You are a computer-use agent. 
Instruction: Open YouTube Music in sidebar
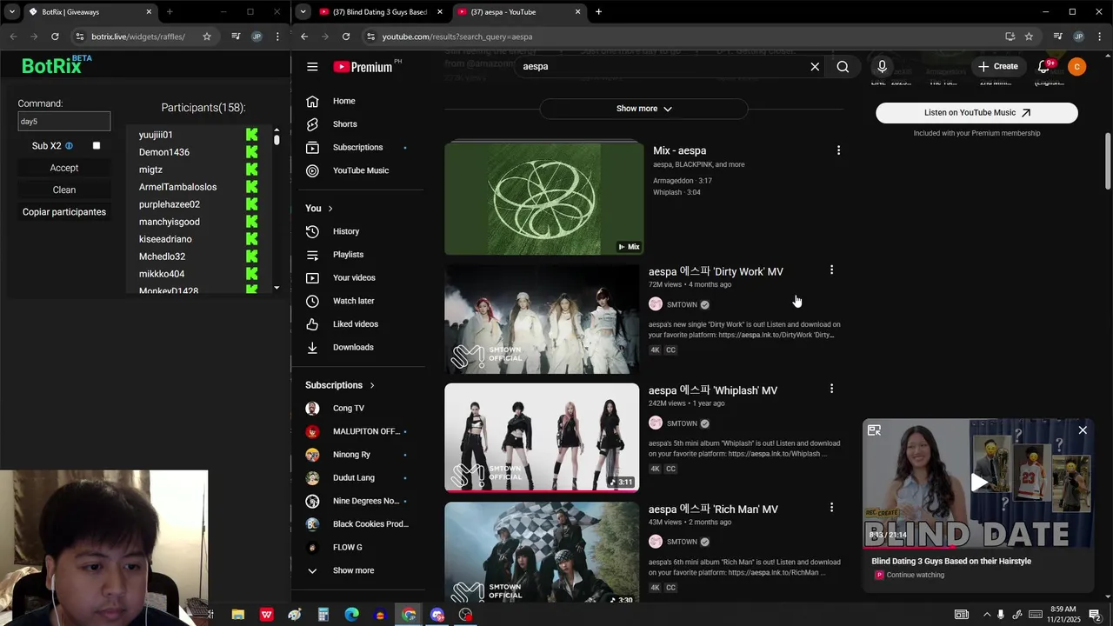359,170
